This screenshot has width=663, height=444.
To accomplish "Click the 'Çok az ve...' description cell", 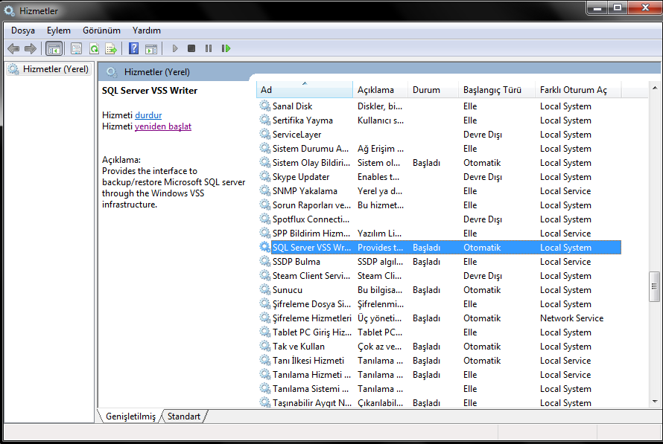I will pos(380,347).
